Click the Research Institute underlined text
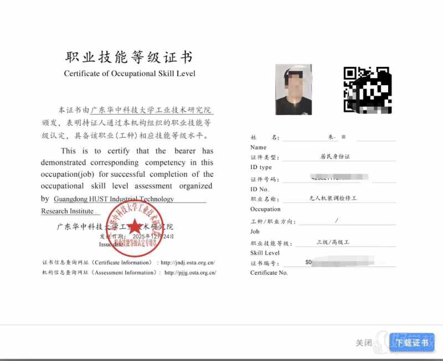Viewport: 443px width, 361px height. [x=69, y=211]
